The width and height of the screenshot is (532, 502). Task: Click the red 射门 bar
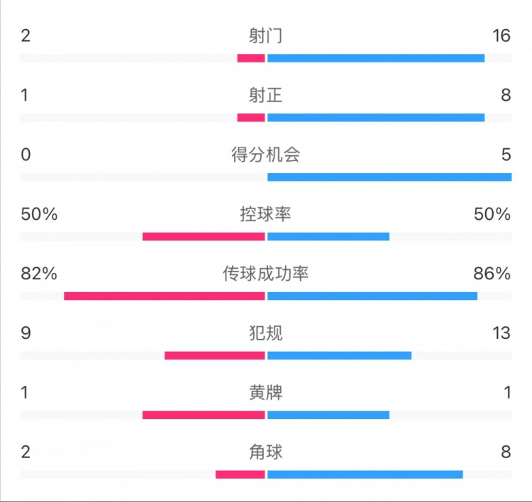point(251,58)
